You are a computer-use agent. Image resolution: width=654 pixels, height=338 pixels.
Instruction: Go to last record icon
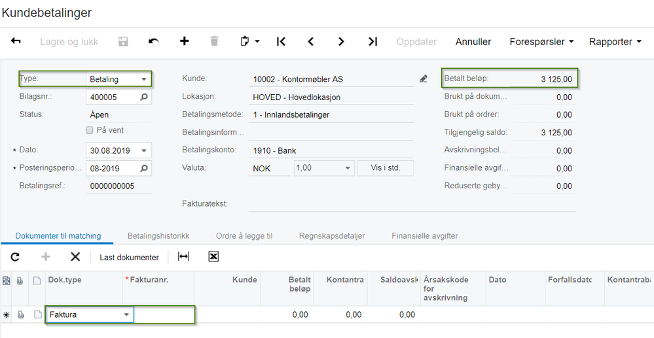coord(372,41)
